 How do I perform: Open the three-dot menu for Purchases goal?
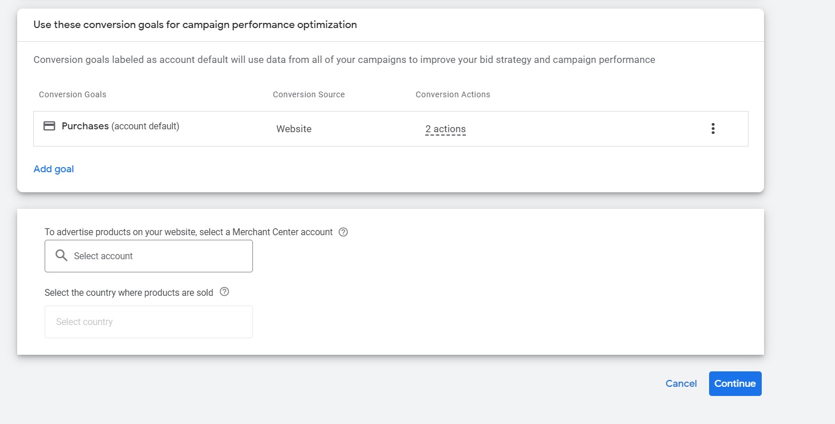(x=713, y=129)
